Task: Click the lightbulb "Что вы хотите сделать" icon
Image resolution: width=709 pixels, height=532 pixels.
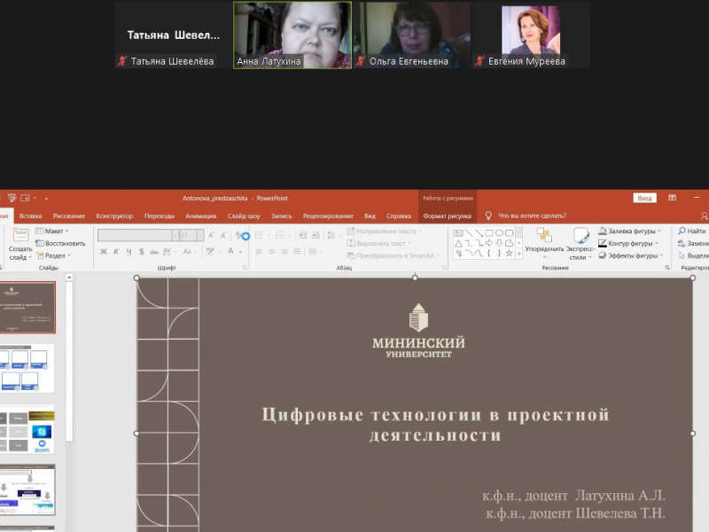Action: coord(487,215)
